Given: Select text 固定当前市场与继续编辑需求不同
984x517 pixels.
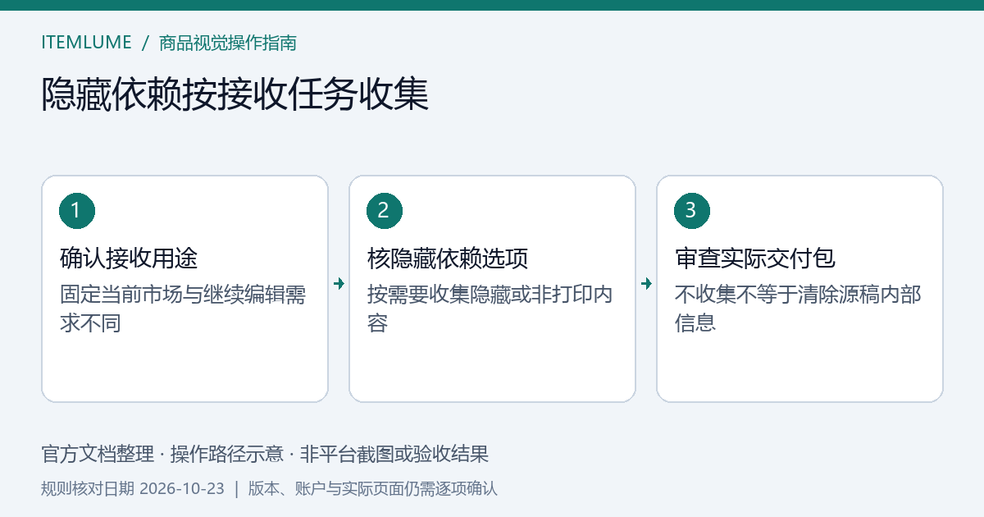Looking at the screenshot, I should click(x=183, y=309).
